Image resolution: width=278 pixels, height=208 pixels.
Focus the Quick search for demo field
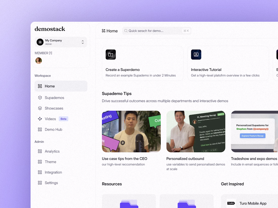coord(156,31)
